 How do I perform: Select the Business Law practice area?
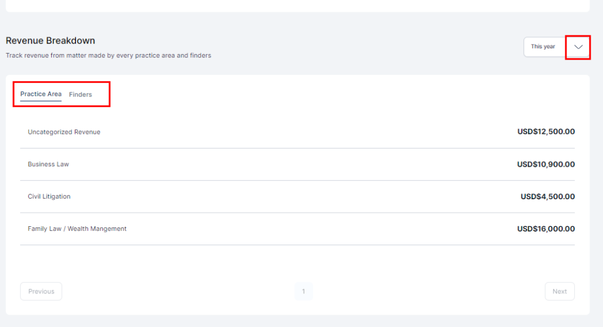coord(48,164)
